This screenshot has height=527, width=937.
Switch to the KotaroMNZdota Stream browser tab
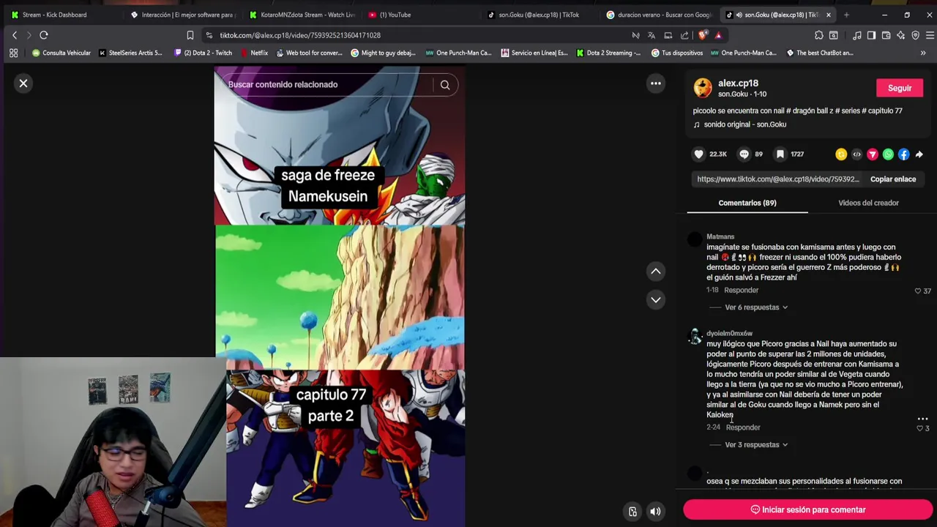point(302,15)
